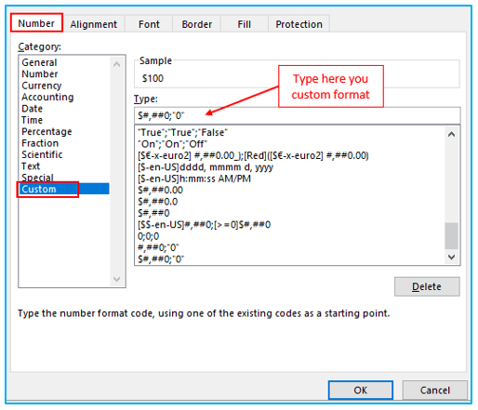Switch to the Alignment tab
Image resolution: width=478 pixels, height=410 pixels.
93,24
